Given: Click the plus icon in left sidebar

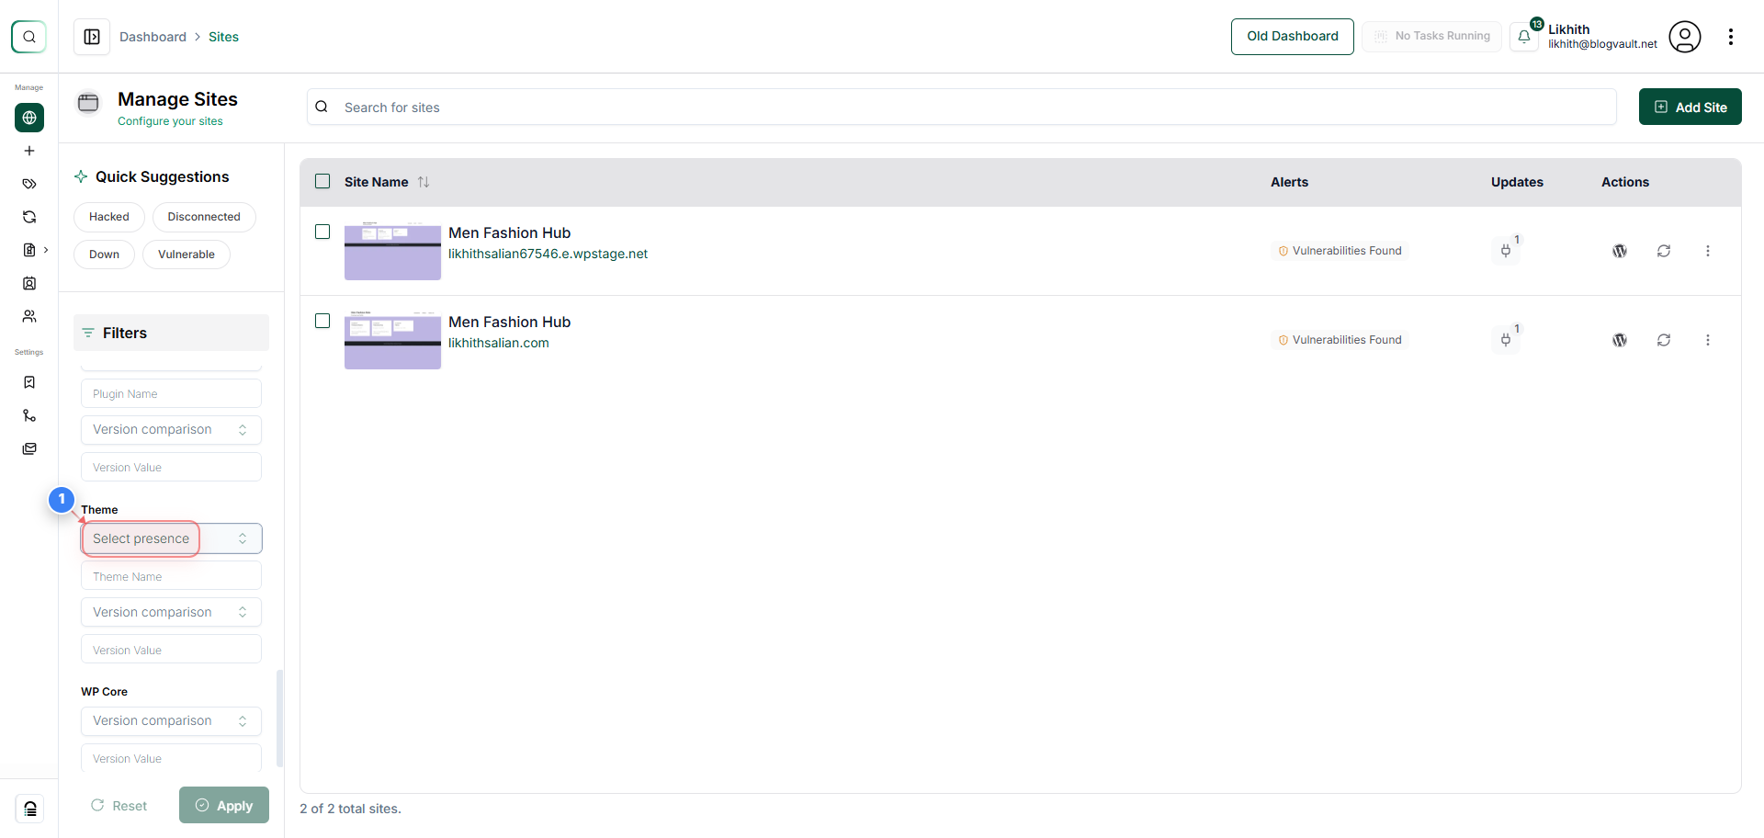Looking at the screenshot, I should pos(29,151).
